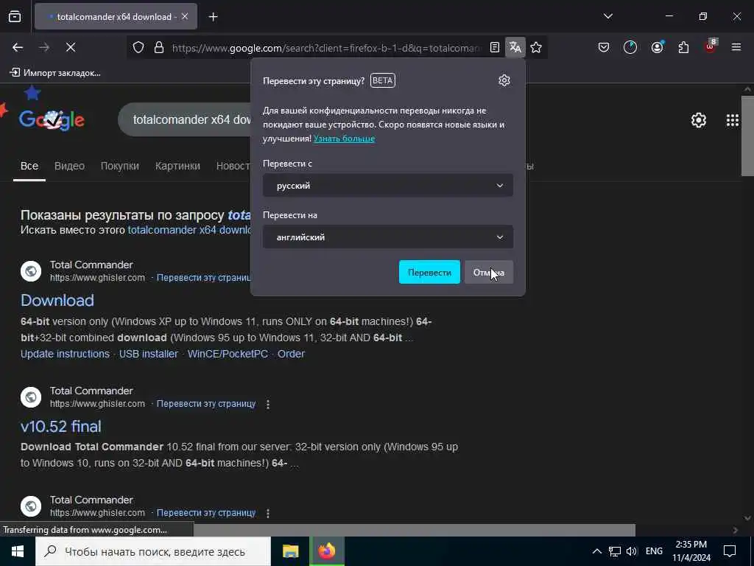Go to Google homepage via logo
The width and height of the screenshot is (754, 566).
52,119
